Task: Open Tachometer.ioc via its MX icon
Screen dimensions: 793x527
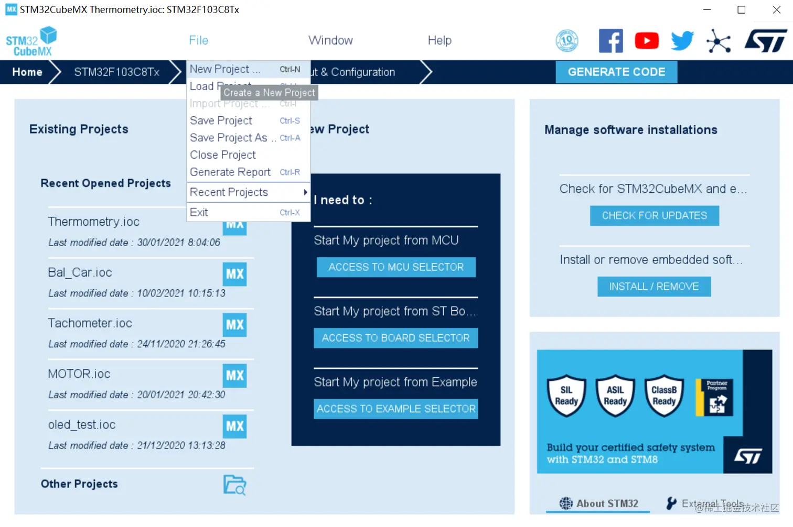Action: click(235, 325)
